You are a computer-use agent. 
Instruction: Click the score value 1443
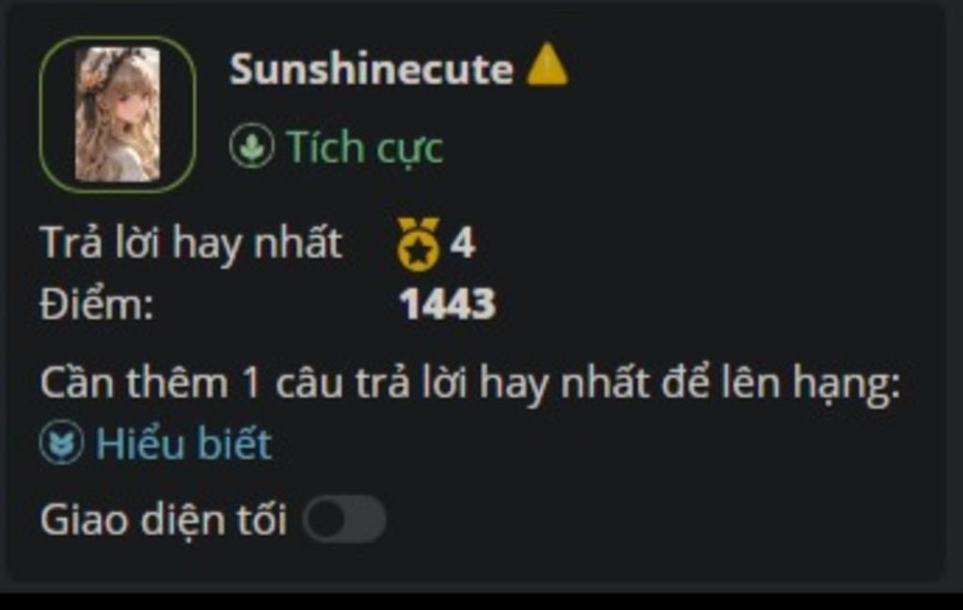click(447, 304)
